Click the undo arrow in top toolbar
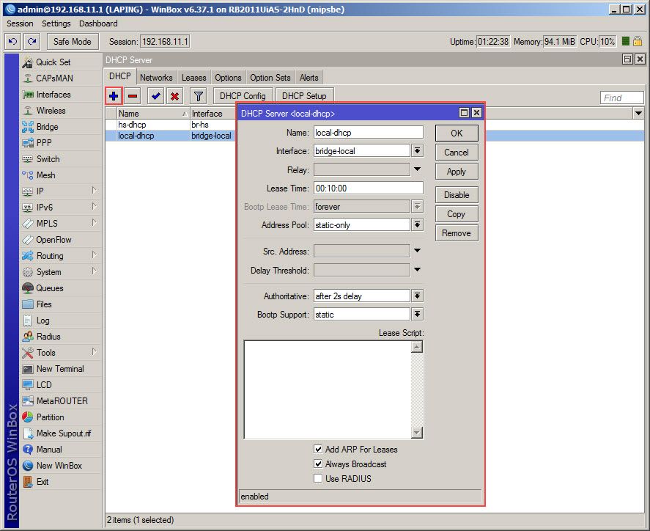The image size is (650, 531). pos(12,42)
